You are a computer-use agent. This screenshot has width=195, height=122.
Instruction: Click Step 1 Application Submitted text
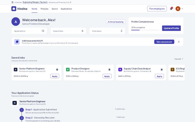(x=41, y=110)
